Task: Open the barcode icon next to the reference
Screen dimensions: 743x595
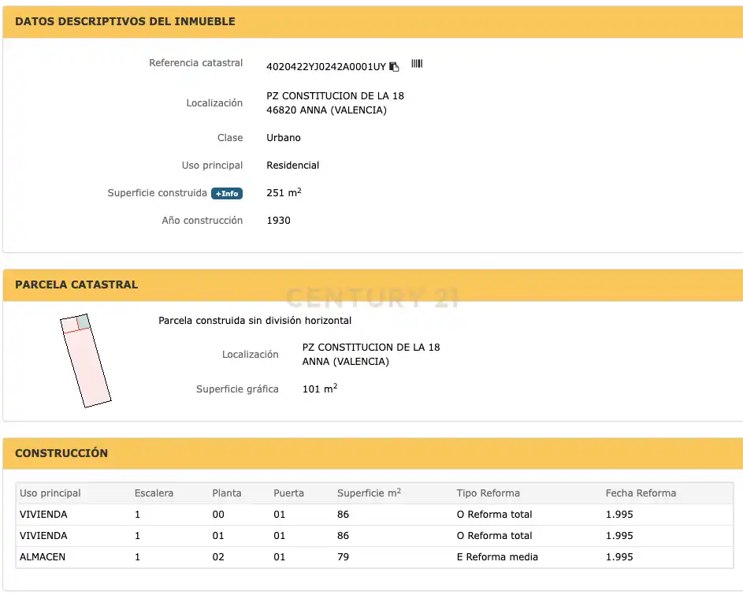Action: click(417, 64)
